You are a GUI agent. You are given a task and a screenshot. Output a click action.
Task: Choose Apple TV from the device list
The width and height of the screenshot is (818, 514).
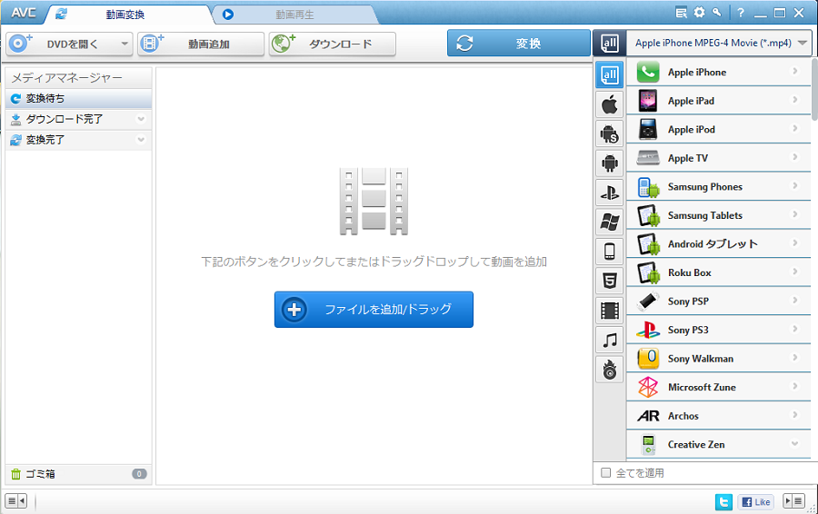pyautogui.click(x=718, y=158)
